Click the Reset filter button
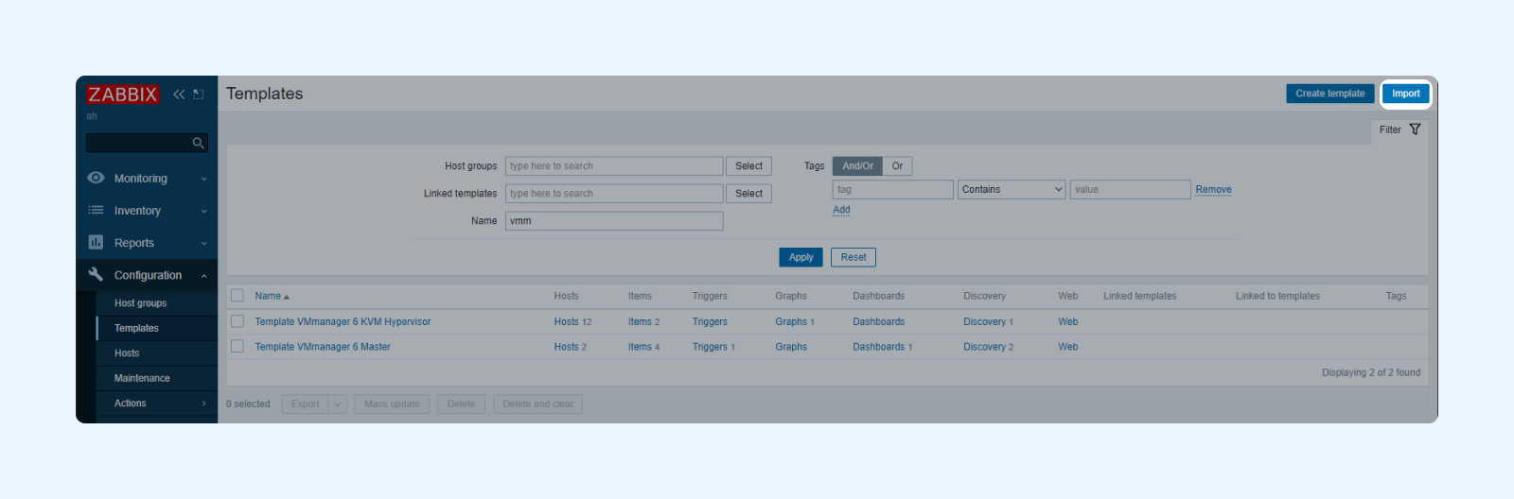Viewport: 1514px width, 499px height. (854, 257)
